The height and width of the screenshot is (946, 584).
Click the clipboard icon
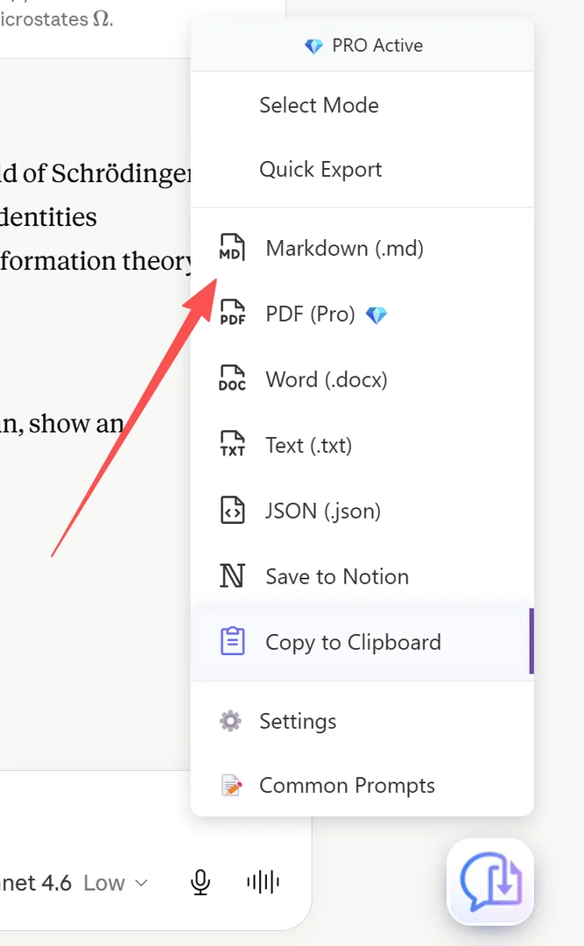click(232, 641)
